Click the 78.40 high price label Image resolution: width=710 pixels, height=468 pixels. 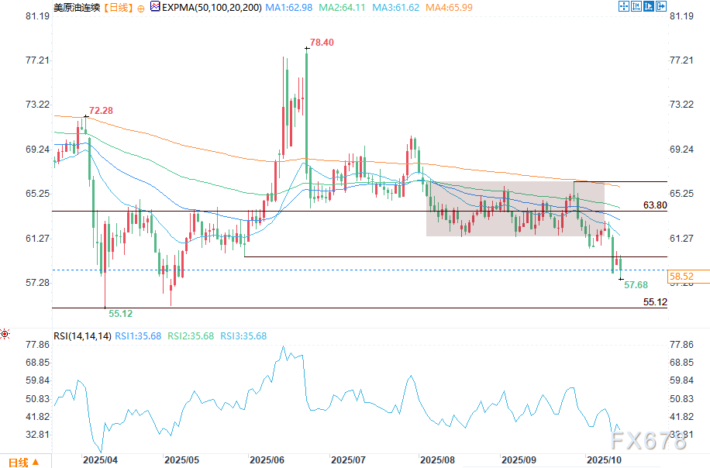[x=322, y=43]
